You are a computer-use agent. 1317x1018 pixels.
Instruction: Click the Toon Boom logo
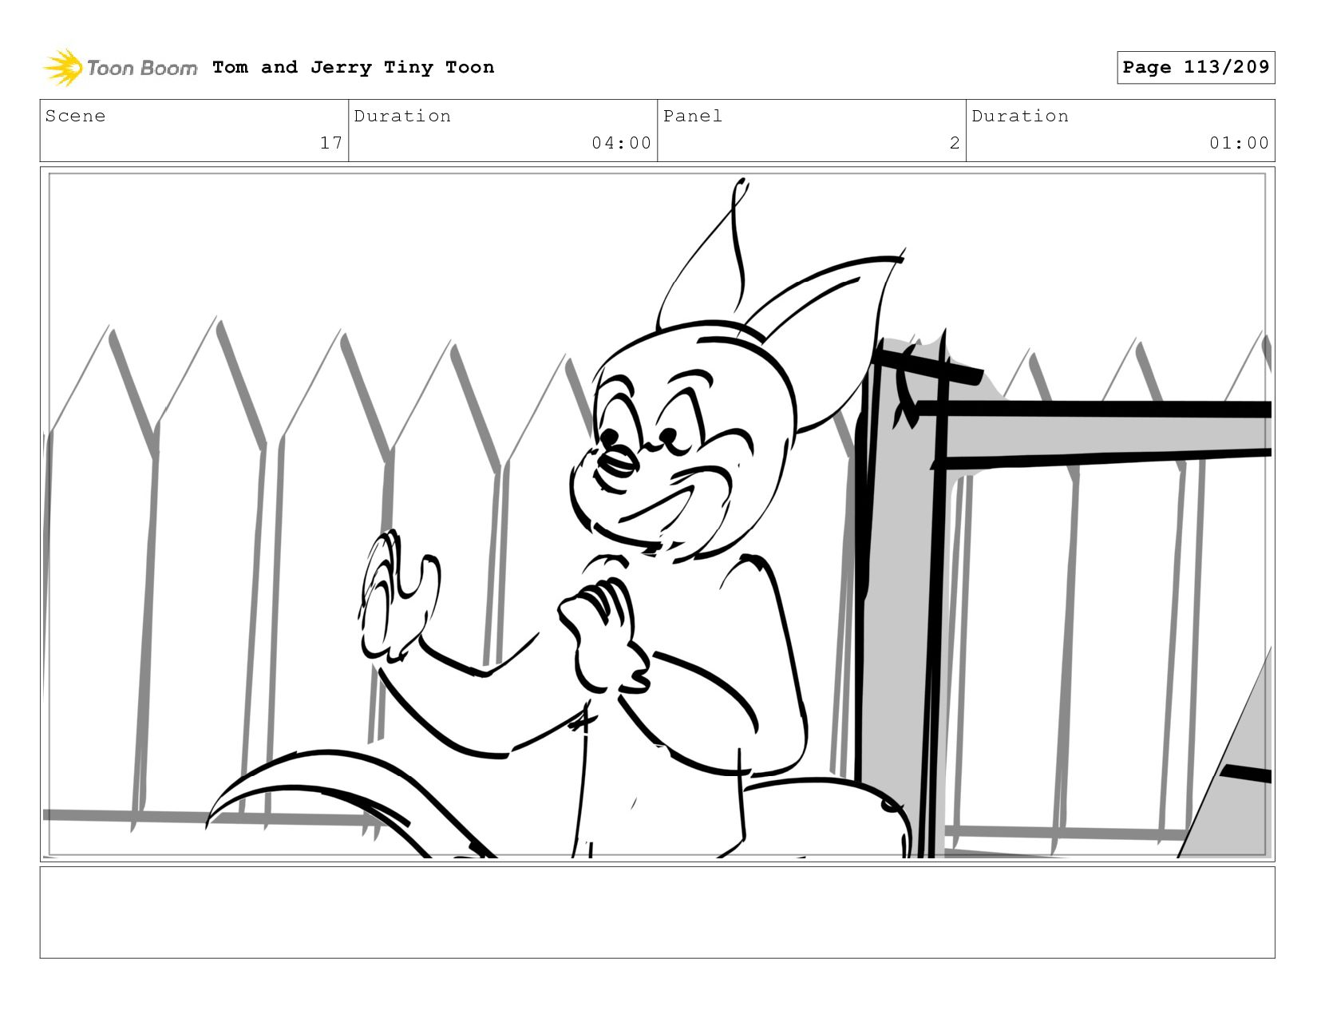point(120,67)
